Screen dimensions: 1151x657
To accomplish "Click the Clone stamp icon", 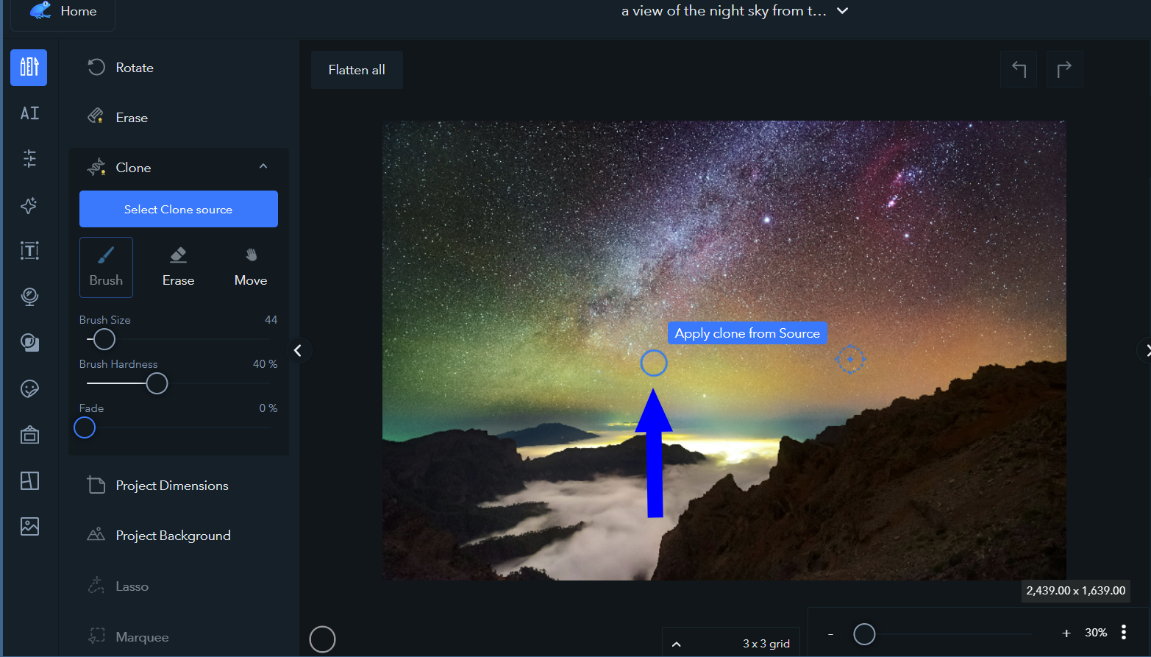I will (96, 168).
